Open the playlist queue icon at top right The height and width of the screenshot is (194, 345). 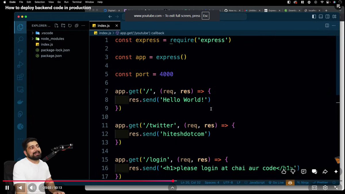338,6
